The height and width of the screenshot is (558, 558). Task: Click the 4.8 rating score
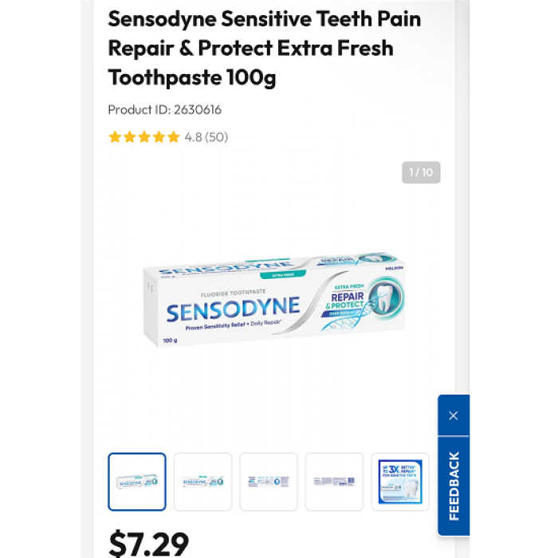pos(193,137)
